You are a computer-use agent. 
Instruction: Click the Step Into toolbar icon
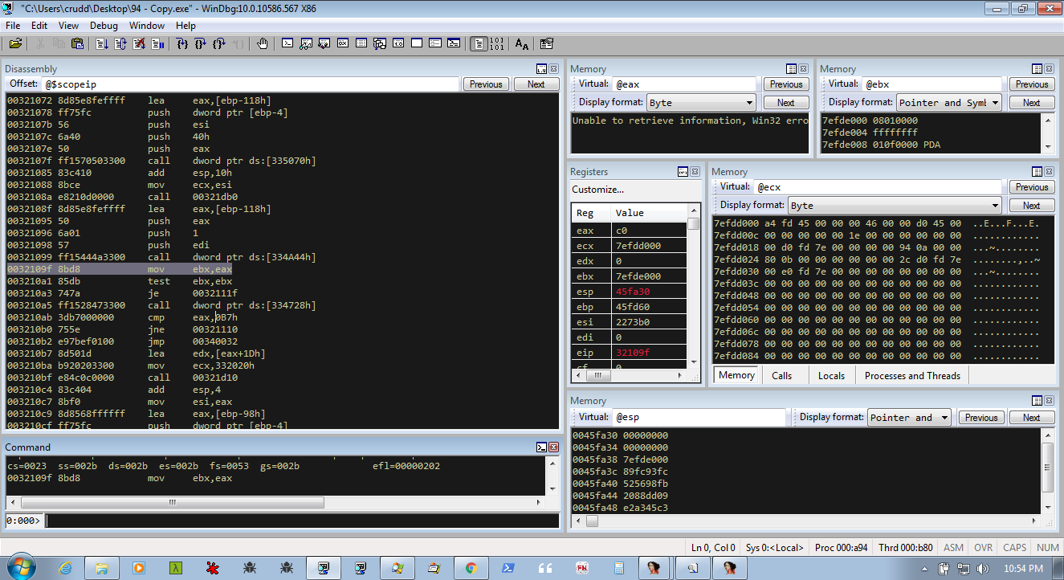182,43
